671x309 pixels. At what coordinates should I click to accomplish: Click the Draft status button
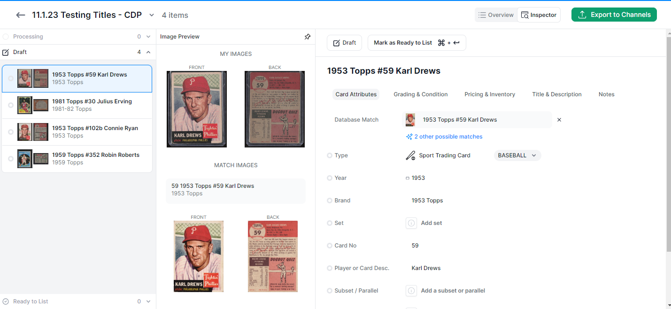[x=345, y=43]
